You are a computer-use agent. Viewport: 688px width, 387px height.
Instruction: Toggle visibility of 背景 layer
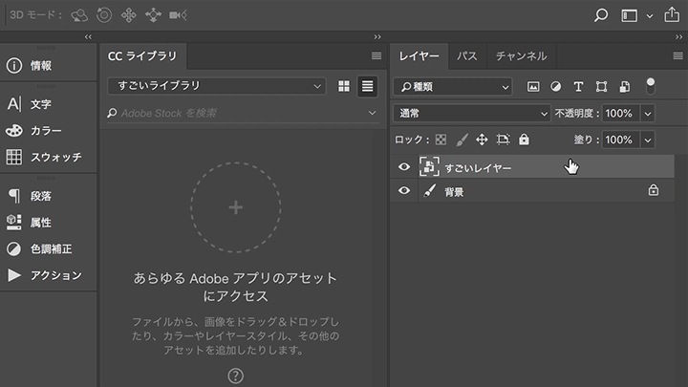[404, 191]
